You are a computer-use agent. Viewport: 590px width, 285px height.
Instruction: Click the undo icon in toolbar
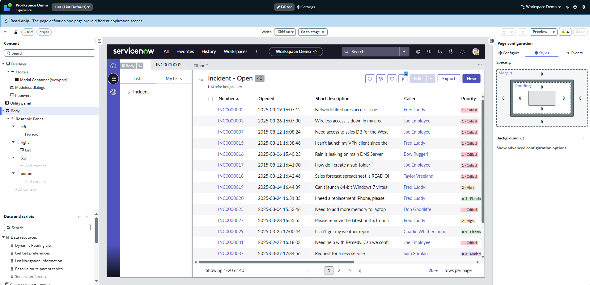[x=504, y=32]
